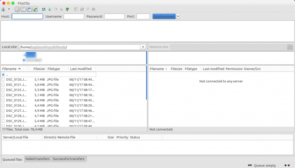The width and height of the screenshot is (295, 168).
Task: Sort local files by the Filesize column
Action: (39, 69)
